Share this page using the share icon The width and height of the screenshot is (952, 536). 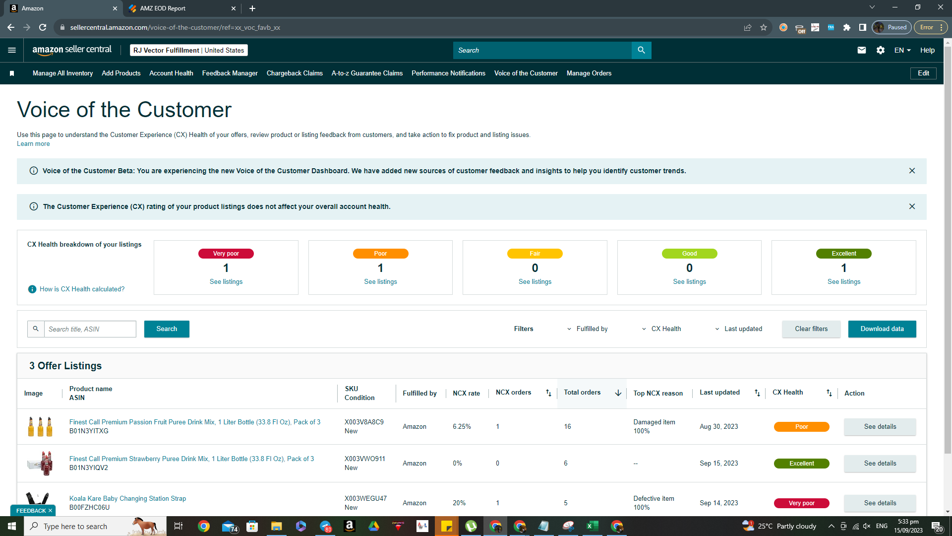(x=748, y=27)
